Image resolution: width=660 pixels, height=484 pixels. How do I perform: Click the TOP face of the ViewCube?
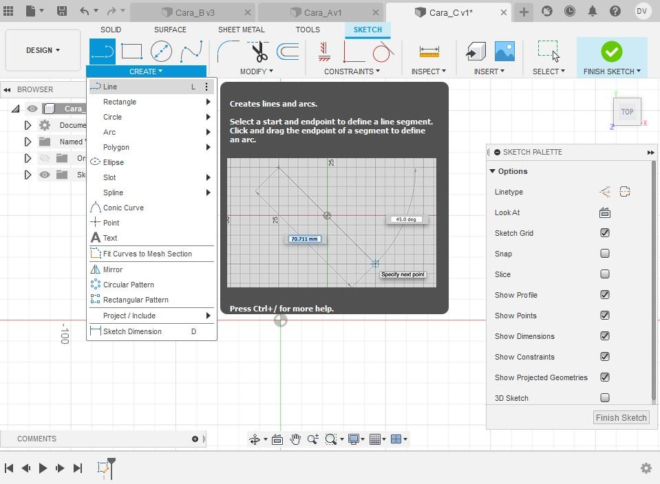(627, 112)
